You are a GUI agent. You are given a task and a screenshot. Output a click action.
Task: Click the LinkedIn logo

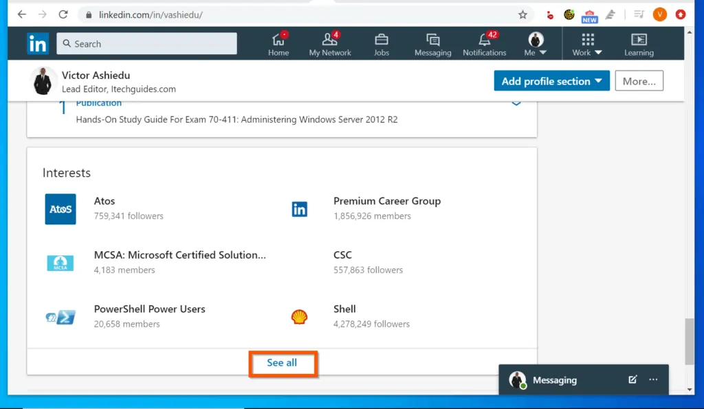[38, 43]
